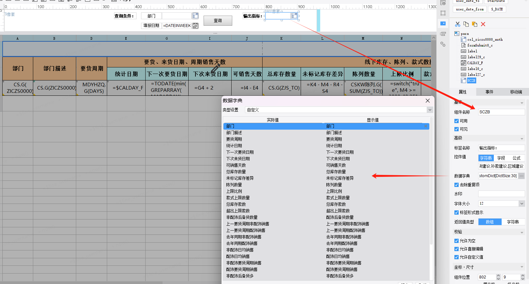Toggle the 可用 checkbox

[456, 121]
